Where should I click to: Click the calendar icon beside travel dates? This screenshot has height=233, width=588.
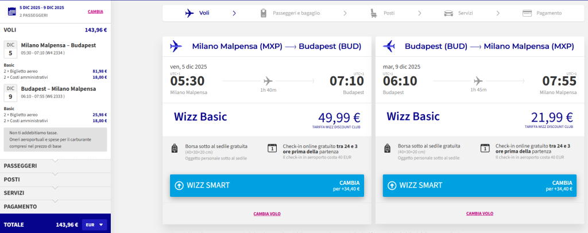[x=11, y=11]
